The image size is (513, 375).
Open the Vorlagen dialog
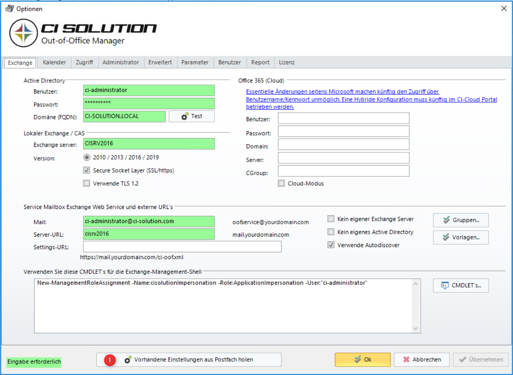coord(461,237)
